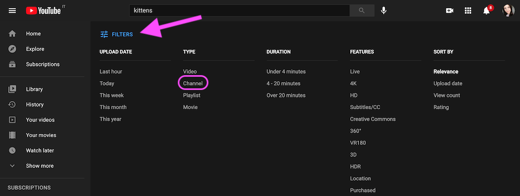
Task: Click the Explore compass icon
Action: tap(12, 49)
